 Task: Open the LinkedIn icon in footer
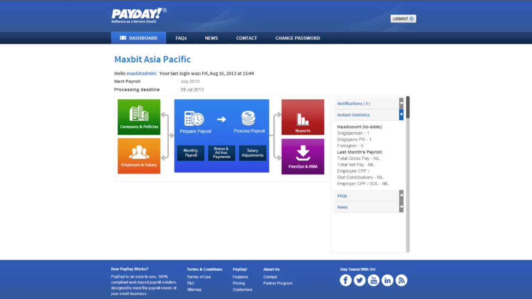pos(387,280)
